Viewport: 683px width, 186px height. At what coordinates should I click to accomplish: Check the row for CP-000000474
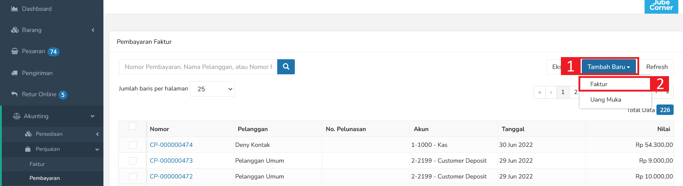pyautogui.click(x=133, y=145)
